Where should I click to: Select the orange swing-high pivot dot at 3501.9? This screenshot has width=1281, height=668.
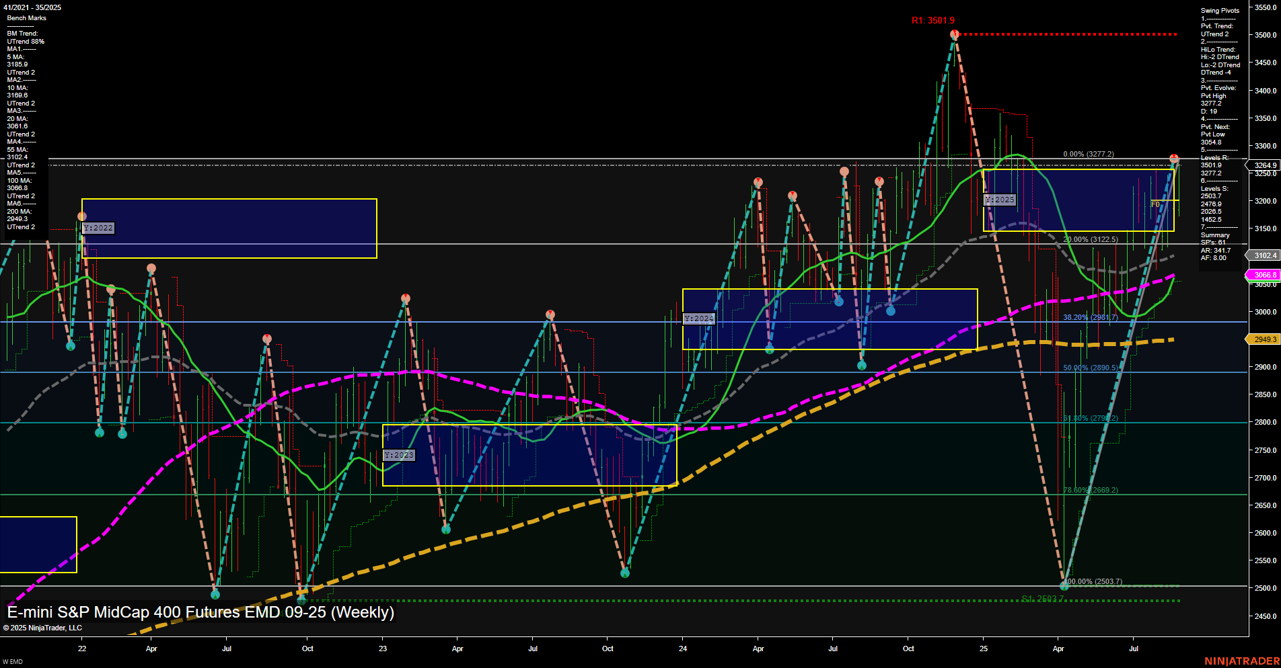tap(954, 32)
